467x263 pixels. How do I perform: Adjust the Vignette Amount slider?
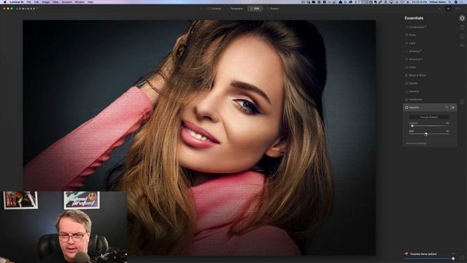pyautogui.click(x=429, y=126)
